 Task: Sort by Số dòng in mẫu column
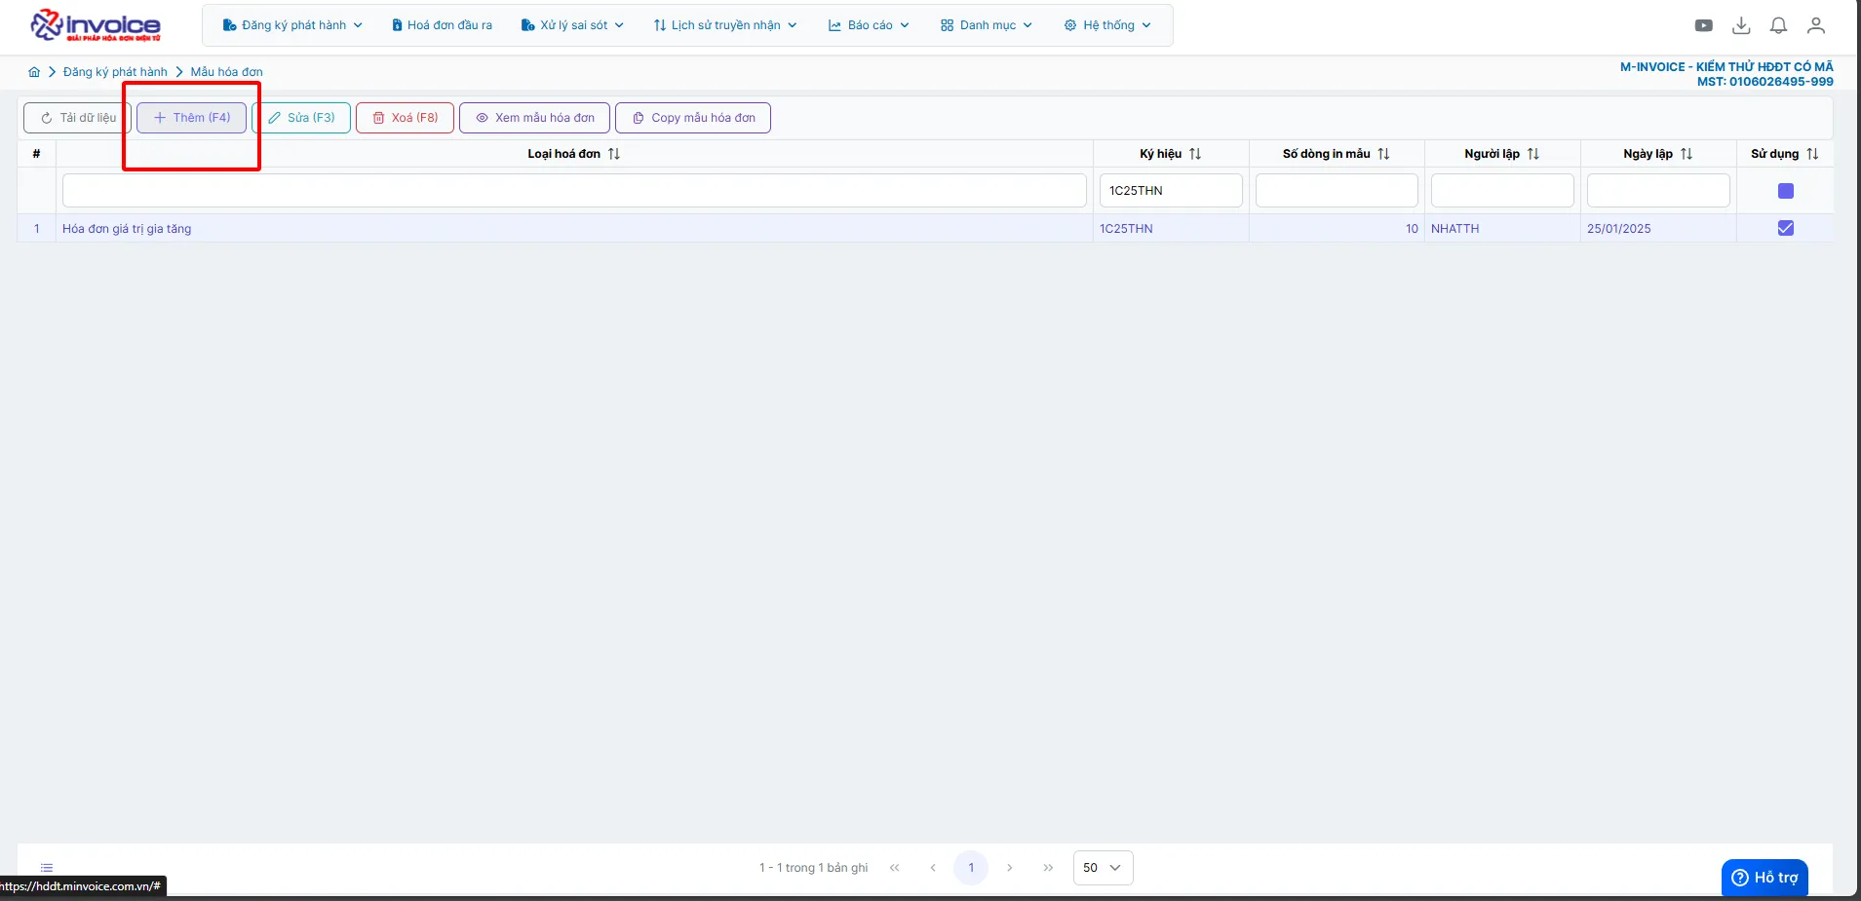[x=1383, y=154]
